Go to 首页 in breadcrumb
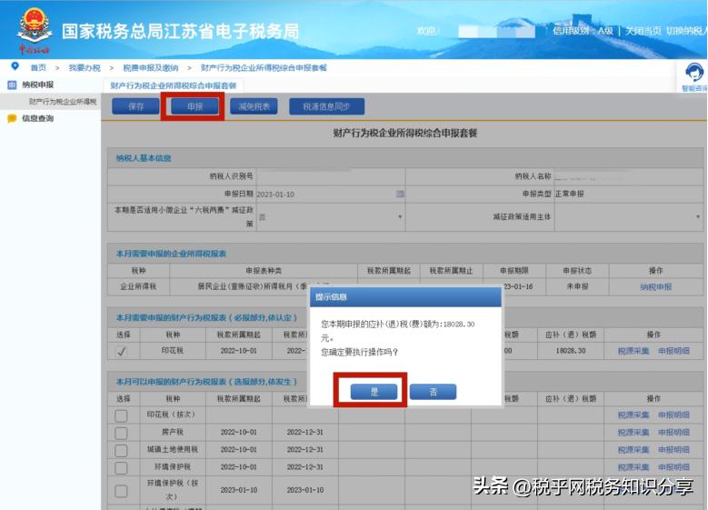 [38, 68]
